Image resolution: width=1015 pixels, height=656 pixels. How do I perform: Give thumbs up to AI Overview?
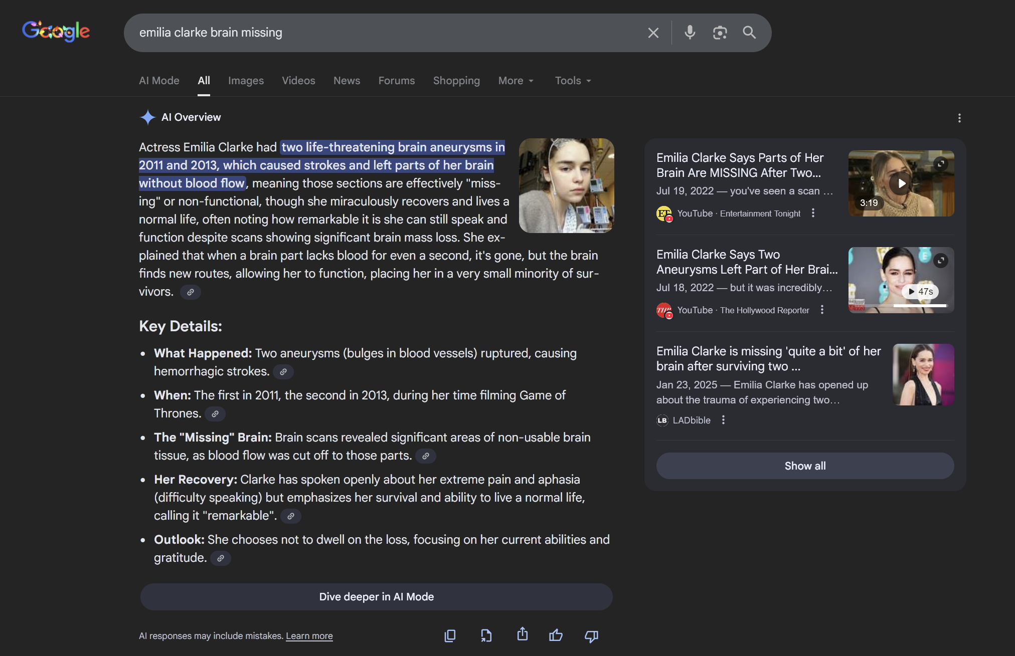coord(556,635)
